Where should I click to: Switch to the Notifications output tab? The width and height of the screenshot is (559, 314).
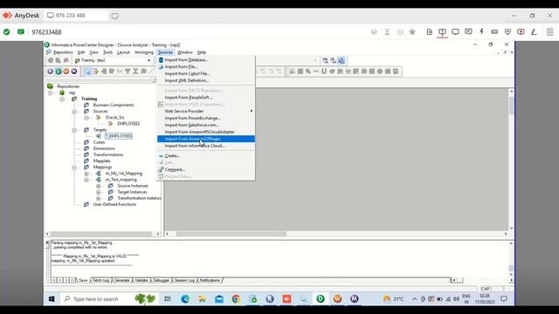click(x=210, y=281)
